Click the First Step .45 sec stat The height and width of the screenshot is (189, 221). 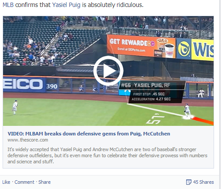coord(149,94)
